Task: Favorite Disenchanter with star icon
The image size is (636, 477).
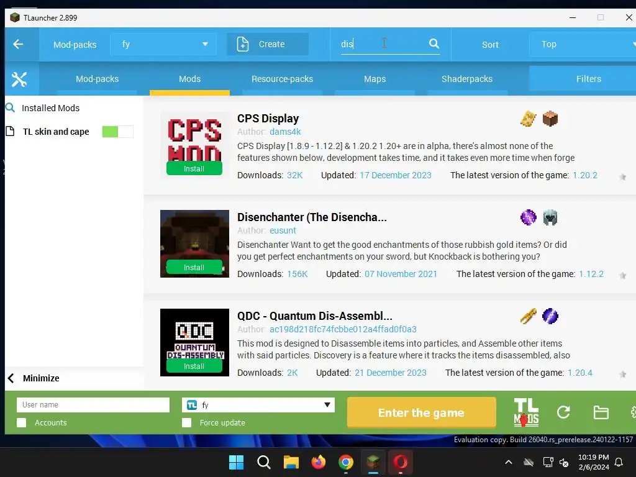Action: coord(622,276)
